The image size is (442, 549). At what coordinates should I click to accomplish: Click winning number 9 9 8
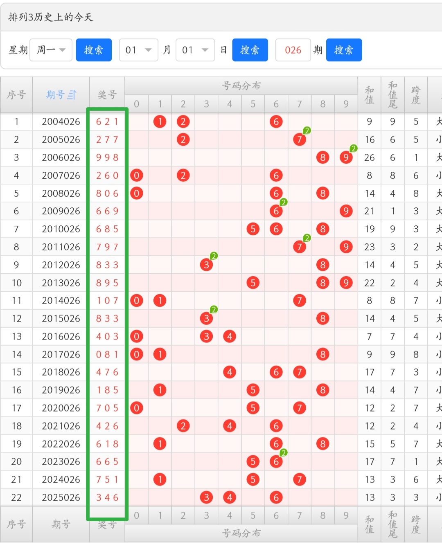[x=107, y=157]
